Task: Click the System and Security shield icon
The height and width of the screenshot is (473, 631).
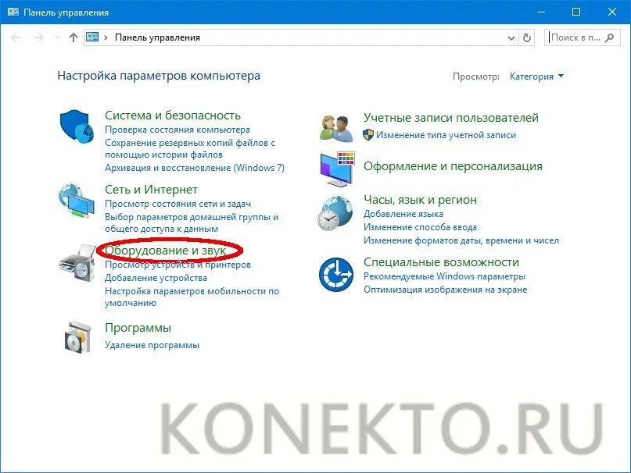Action: pyautogui.click(x=77, y=126)
